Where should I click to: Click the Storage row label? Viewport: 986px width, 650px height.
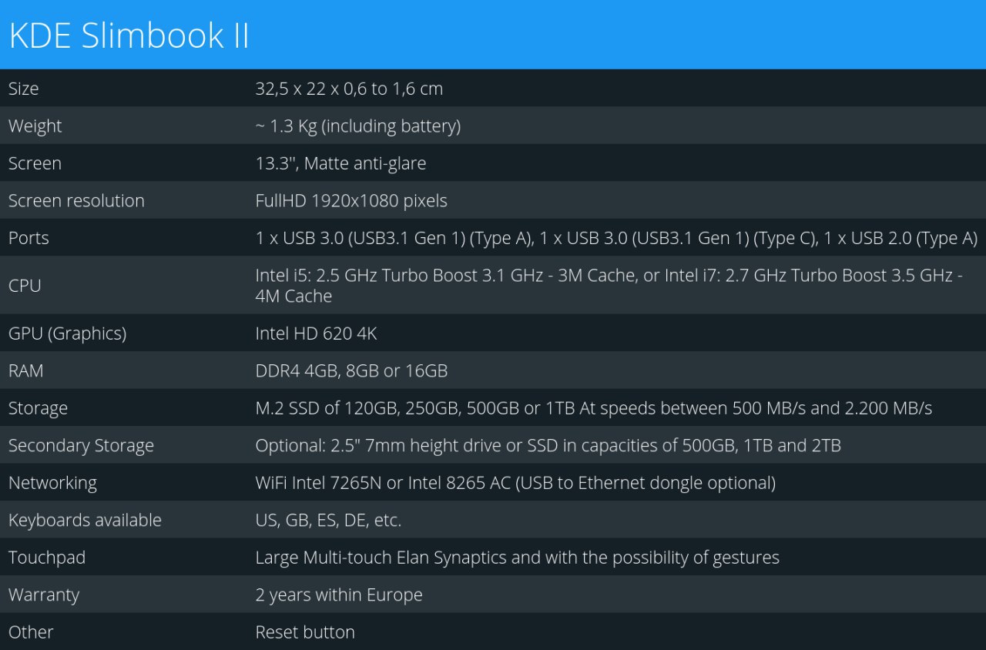point(38,408)
